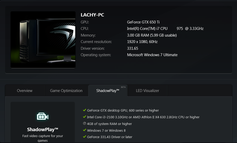Select the ShadowPlay tab
237x143 pixels.
108,91
